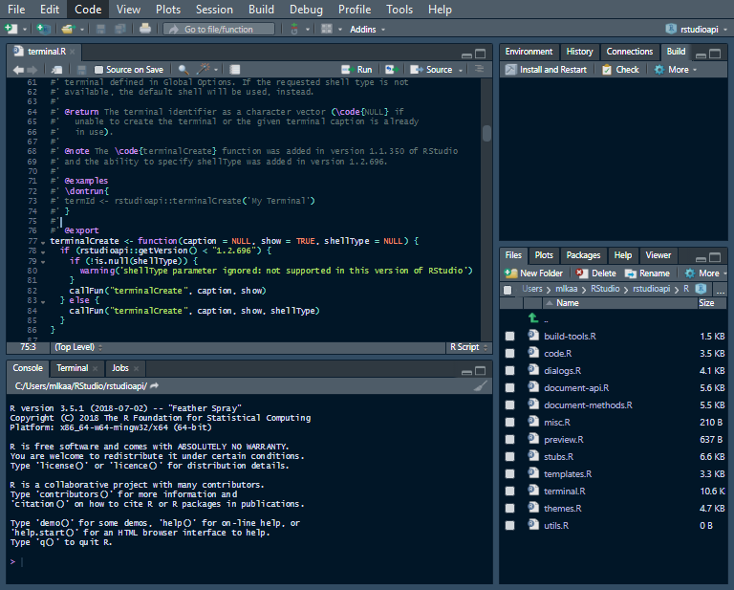Click the view current directory arrow in console
Image resolution: width=734 pixels, height=590 pixels.
(x=154, y=385)
